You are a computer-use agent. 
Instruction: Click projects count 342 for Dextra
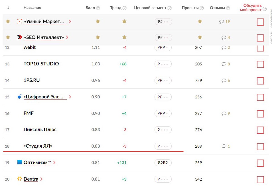[x=198, y=179]
